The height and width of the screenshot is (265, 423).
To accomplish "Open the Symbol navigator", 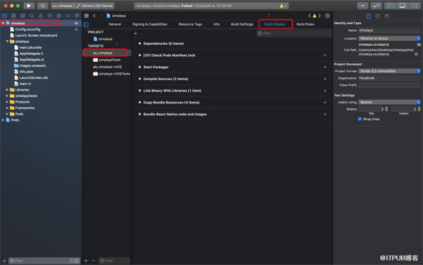I will click(x=23, y=16).
